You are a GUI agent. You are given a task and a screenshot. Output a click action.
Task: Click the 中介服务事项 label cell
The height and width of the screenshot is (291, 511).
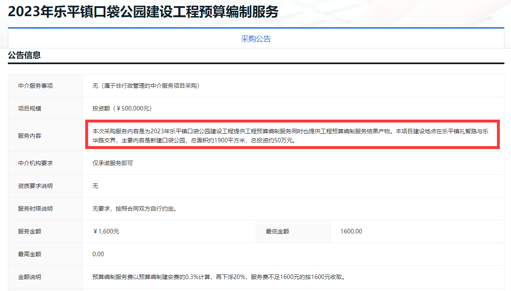coord(46,86)
